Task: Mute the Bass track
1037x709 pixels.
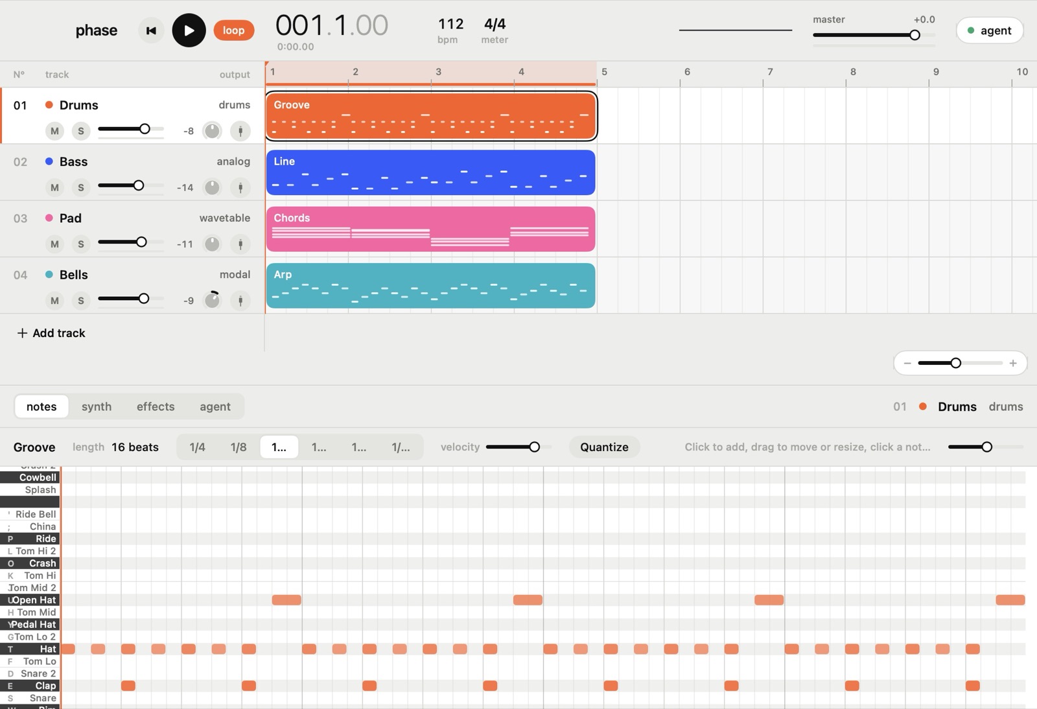Action: 54,187
